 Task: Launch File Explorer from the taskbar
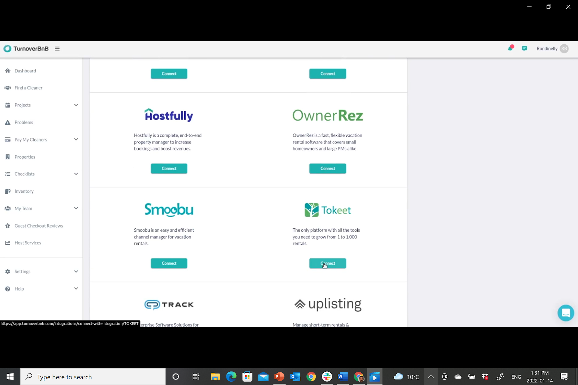click(215, 377)
